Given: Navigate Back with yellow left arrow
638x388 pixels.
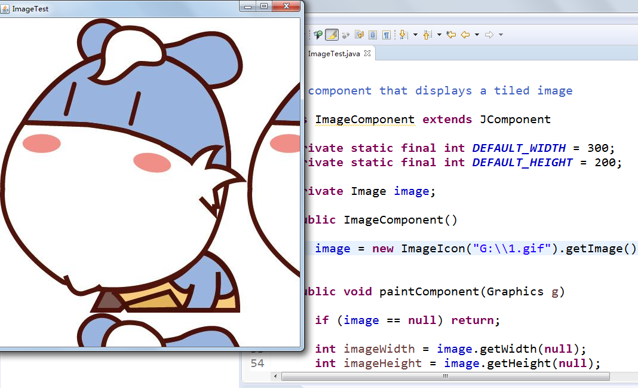Looking at the screenshot, I should pyautogui.click(x=465, y=35).
